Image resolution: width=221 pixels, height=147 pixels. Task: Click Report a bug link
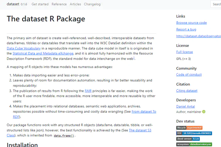coord(186,29)
